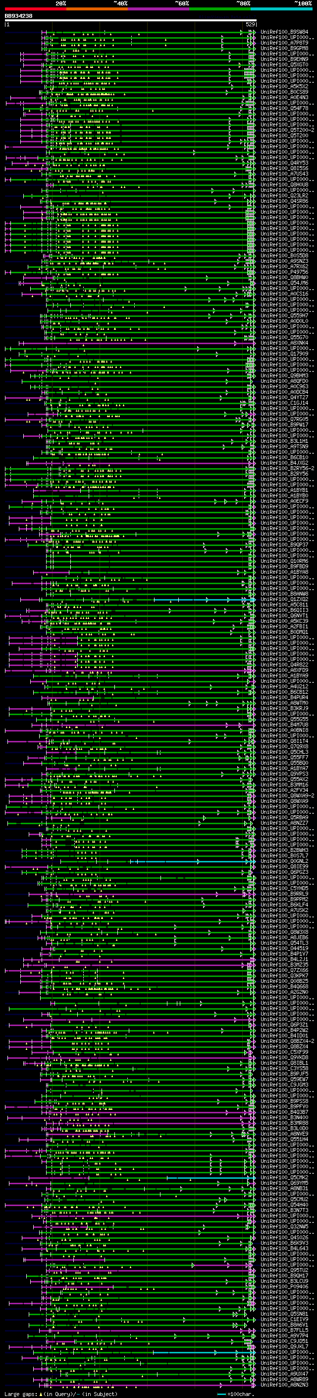Select subject label UniRef100_Q5T200-2
This screenshot has width=317, height=1398.
(x=287, y=130)
